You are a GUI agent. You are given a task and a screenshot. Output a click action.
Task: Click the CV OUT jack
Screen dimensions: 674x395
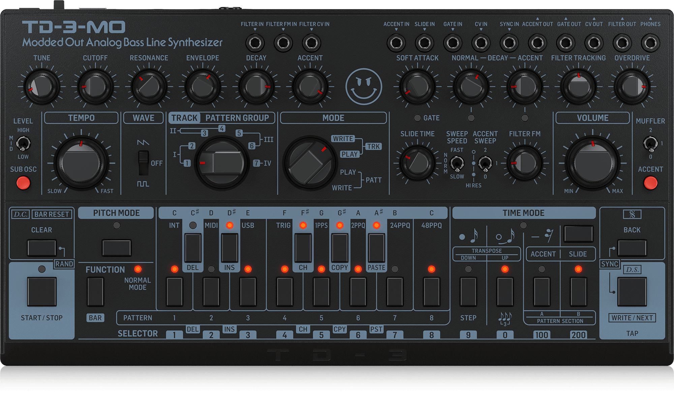[x=594, y=43]
